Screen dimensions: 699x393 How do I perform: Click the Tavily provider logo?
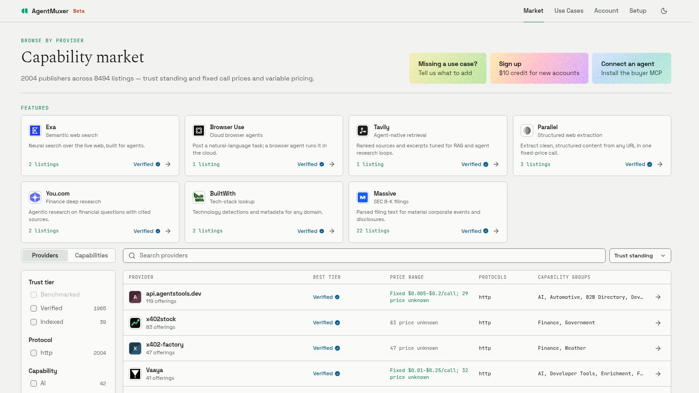pos(363,131)
